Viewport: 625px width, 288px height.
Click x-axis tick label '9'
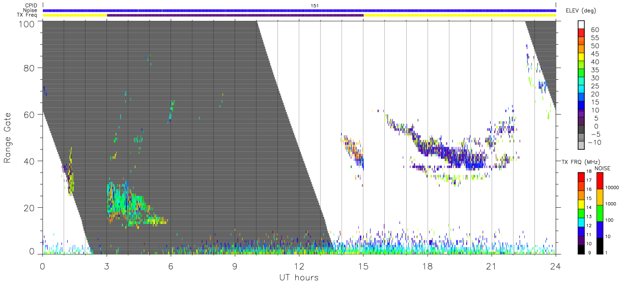(235, 266)
